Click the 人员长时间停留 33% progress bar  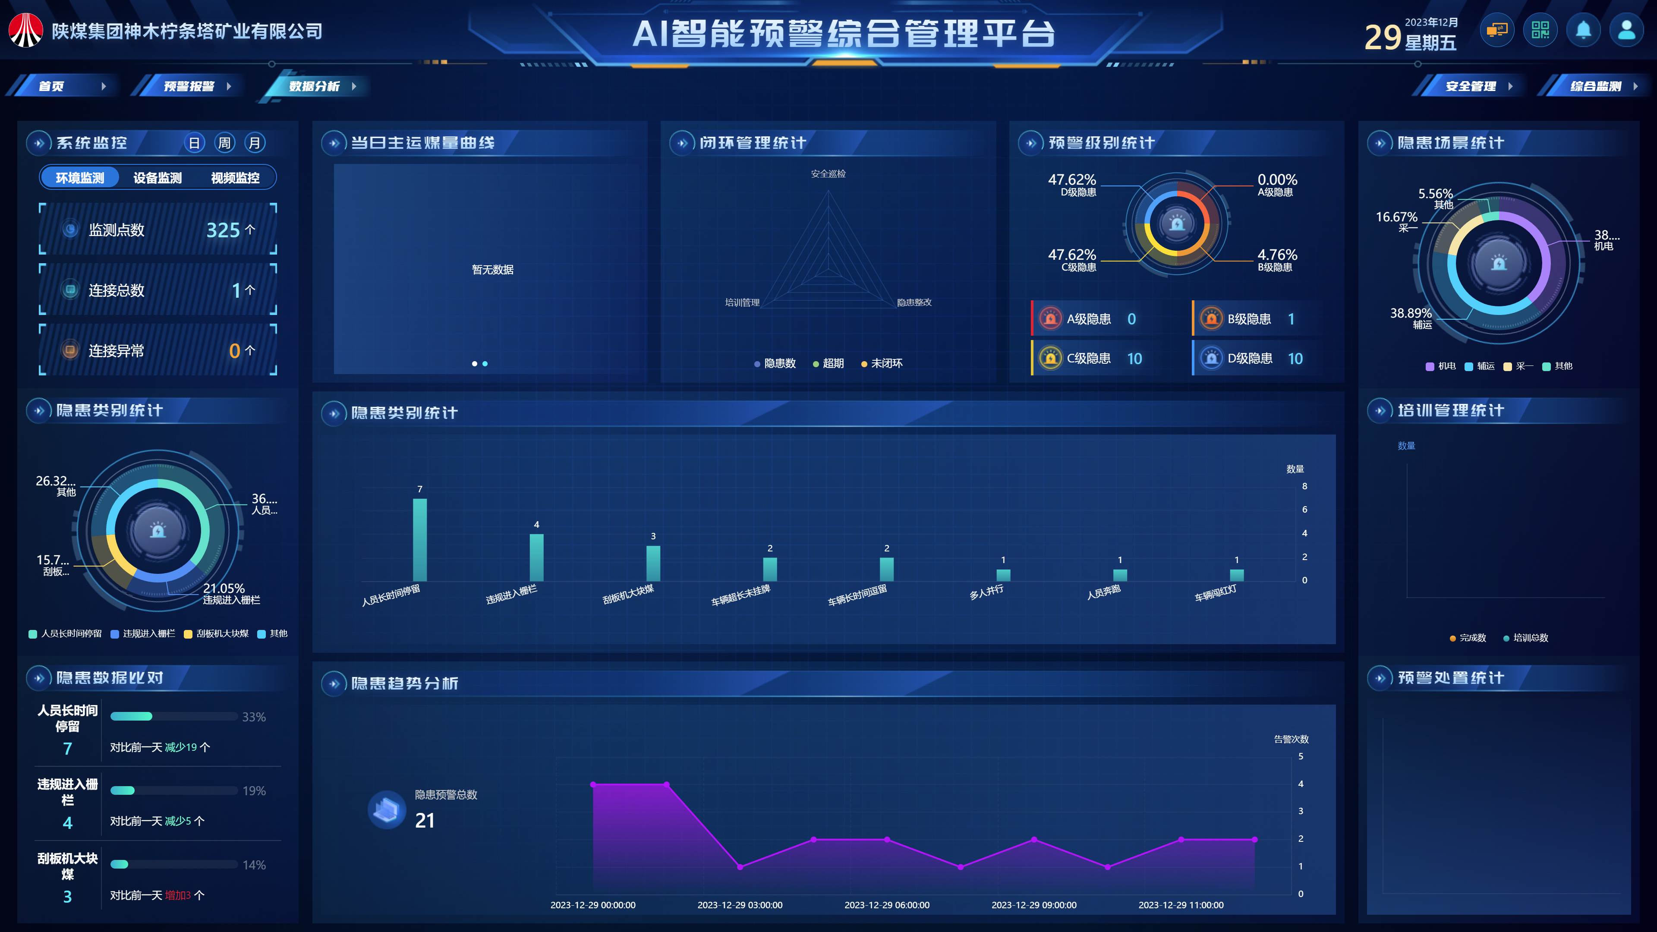tap(173, 717)
